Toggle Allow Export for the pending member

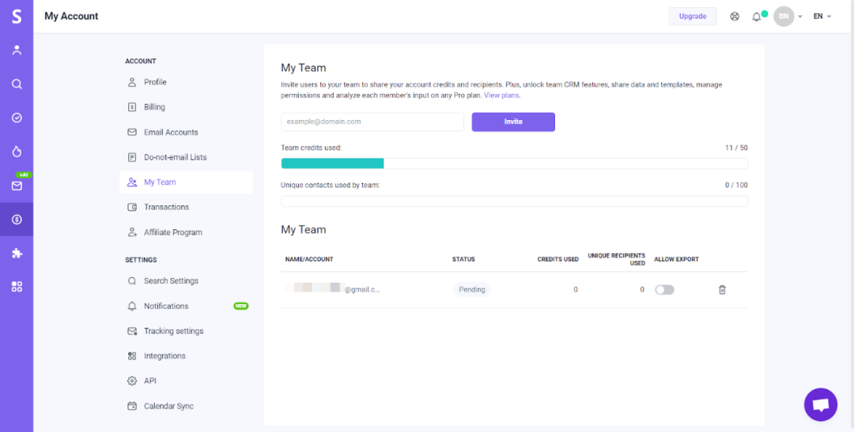point(664,290)
